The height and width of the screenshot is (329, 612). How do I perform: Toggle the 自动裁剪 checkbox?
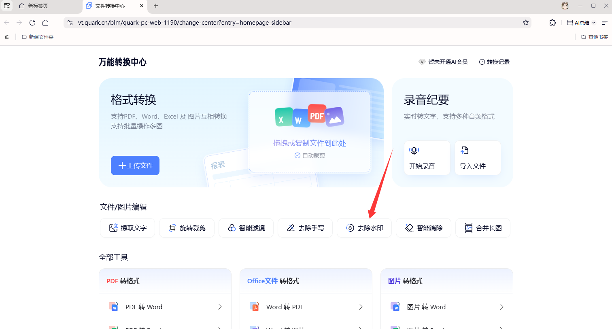[x=297, y=155]
